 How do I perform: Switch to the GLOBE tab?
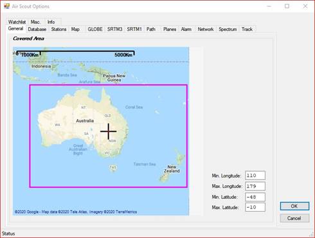95,29
